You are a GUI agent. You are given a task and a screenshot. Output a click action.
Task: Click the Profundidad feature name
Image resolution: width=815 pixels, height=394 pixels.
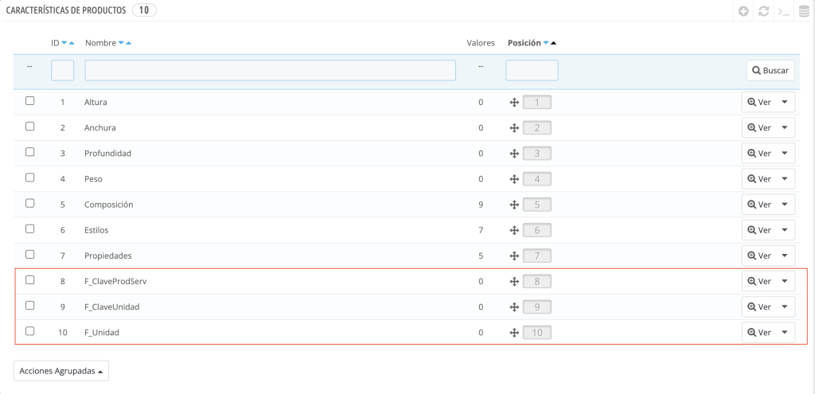tap(107, 154)
